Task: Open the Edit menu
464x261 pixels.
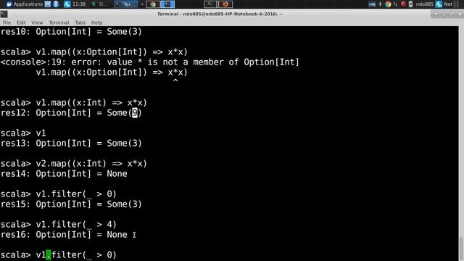Action: 21,22
